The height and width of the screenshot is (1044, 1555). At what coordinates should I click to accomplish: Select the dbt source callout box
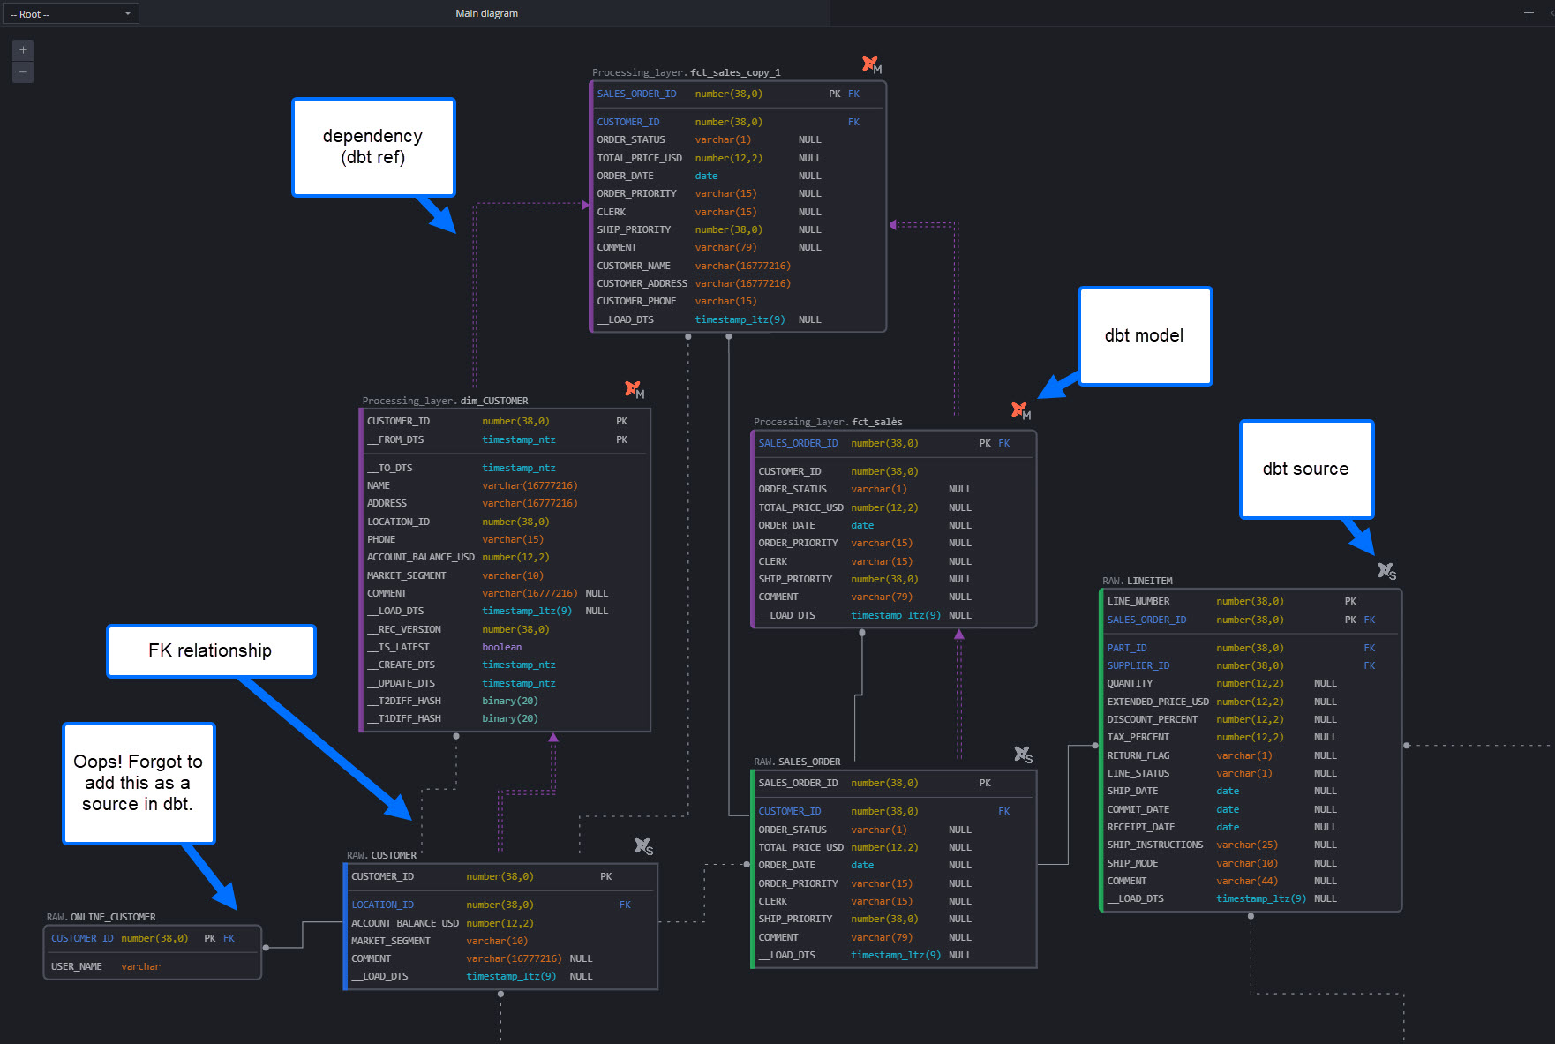(x=1306, y=469)
